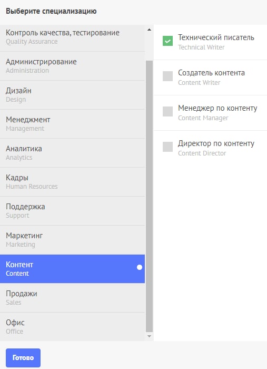
Task: Open the Продажи category
Action: point(72,298)
